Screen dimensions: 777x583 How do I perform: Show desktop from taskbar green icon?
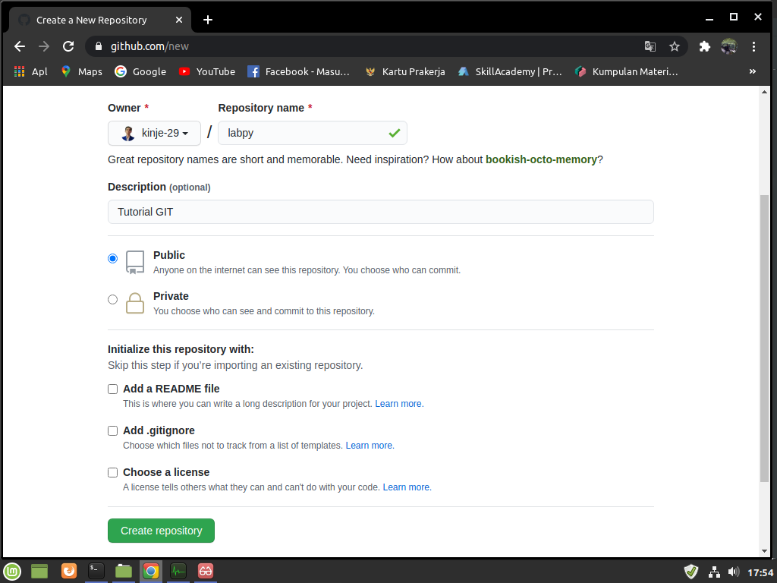[x=39, y=572]
